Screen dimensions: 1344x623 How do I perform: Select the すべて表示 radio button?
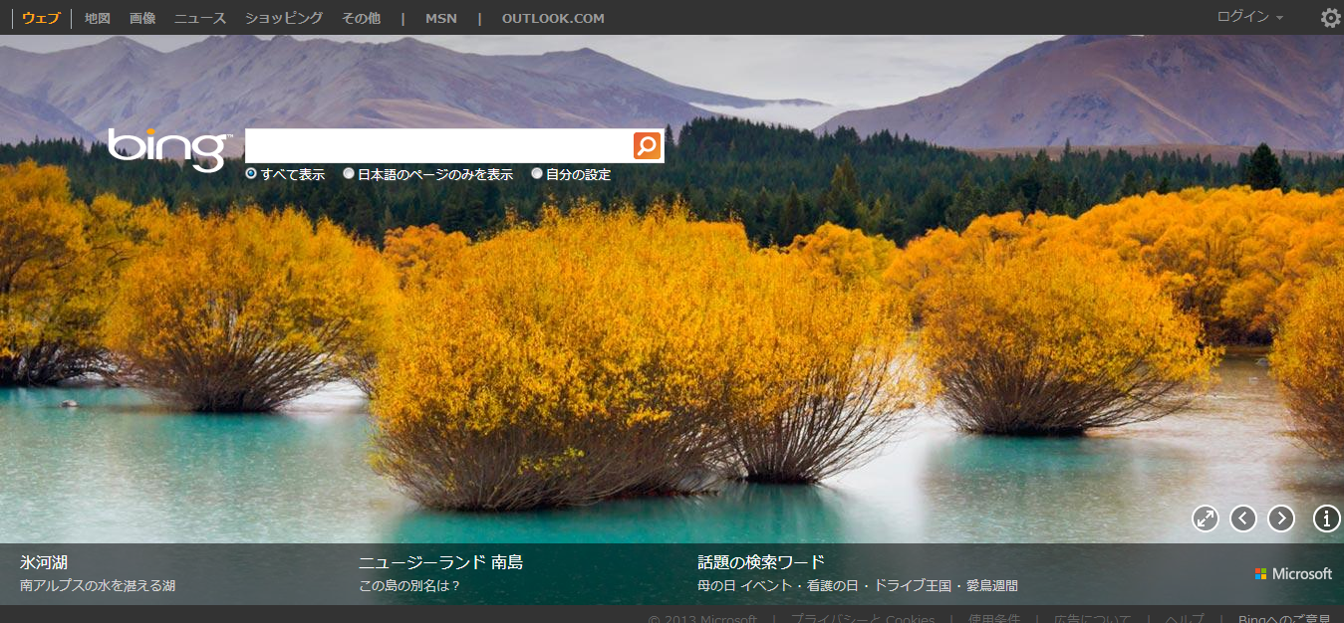click(251, 174)
